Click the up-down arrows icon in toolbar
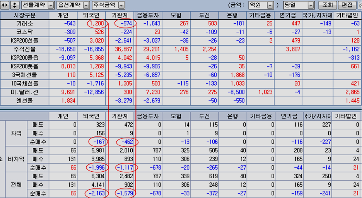362x198 pixels. click(x=14, y=5)
